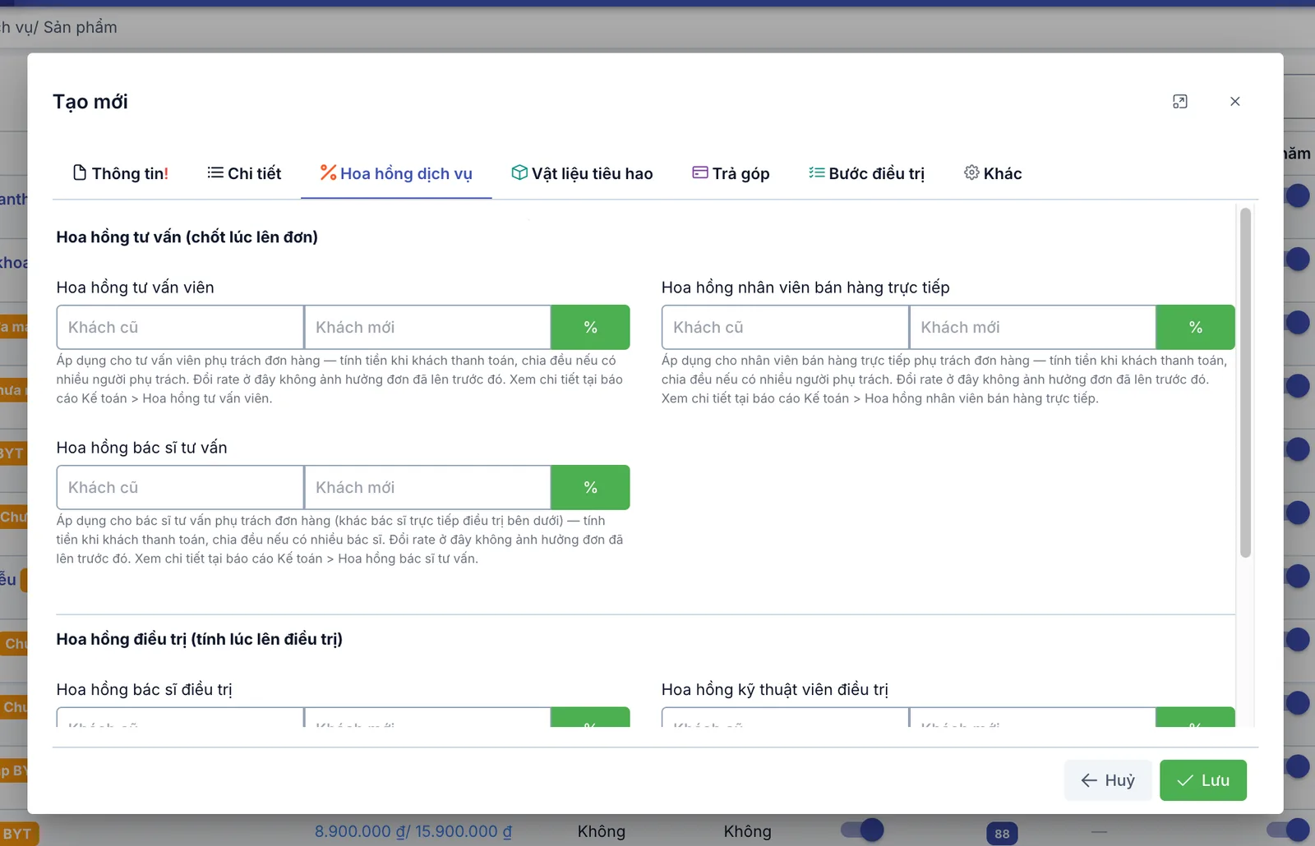Screen dimensions: 1315x846
Task: Click heading "Hoa hồng tư vấn (chốt lúc lên đơn)"
Action: point(187,237)
